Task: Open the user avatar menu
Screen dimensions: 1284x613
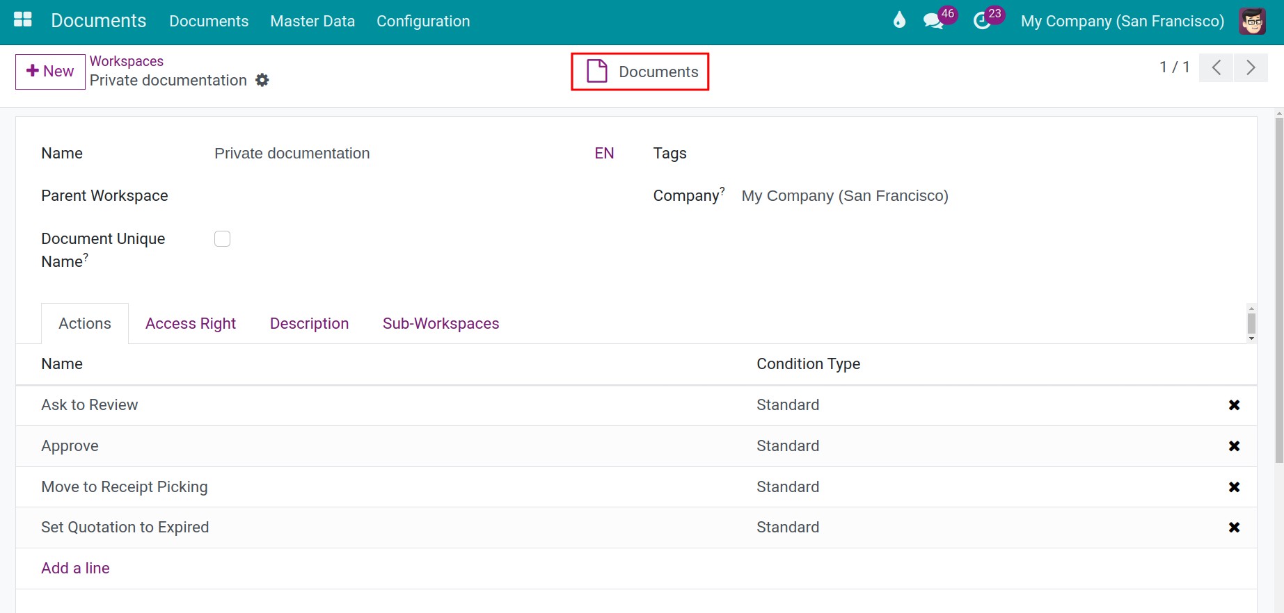Action: [x=1252, y=21]
